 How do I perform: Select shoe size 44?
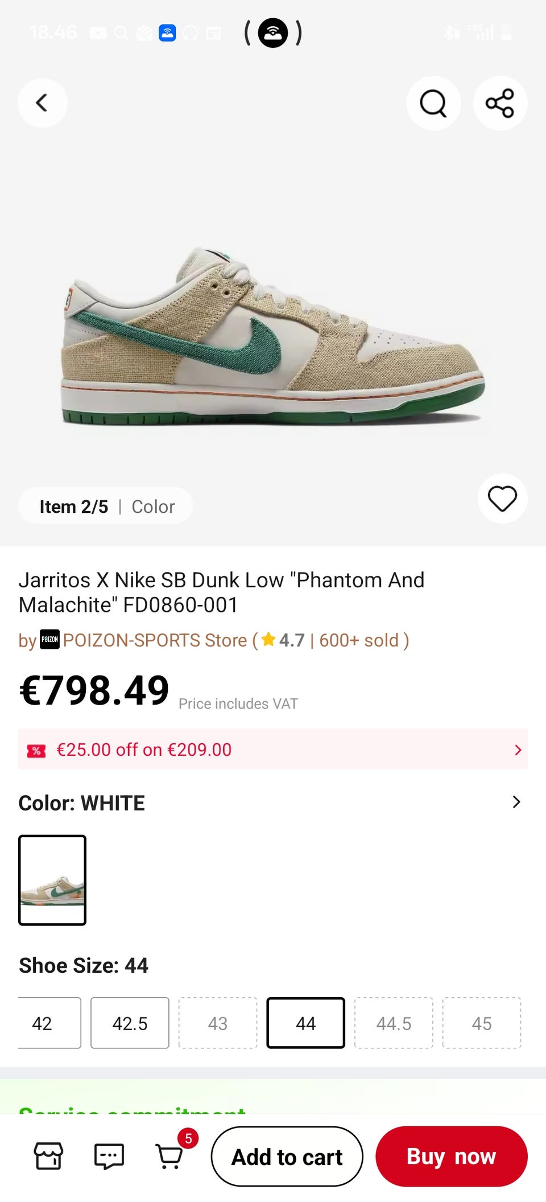coord(305,1023)
